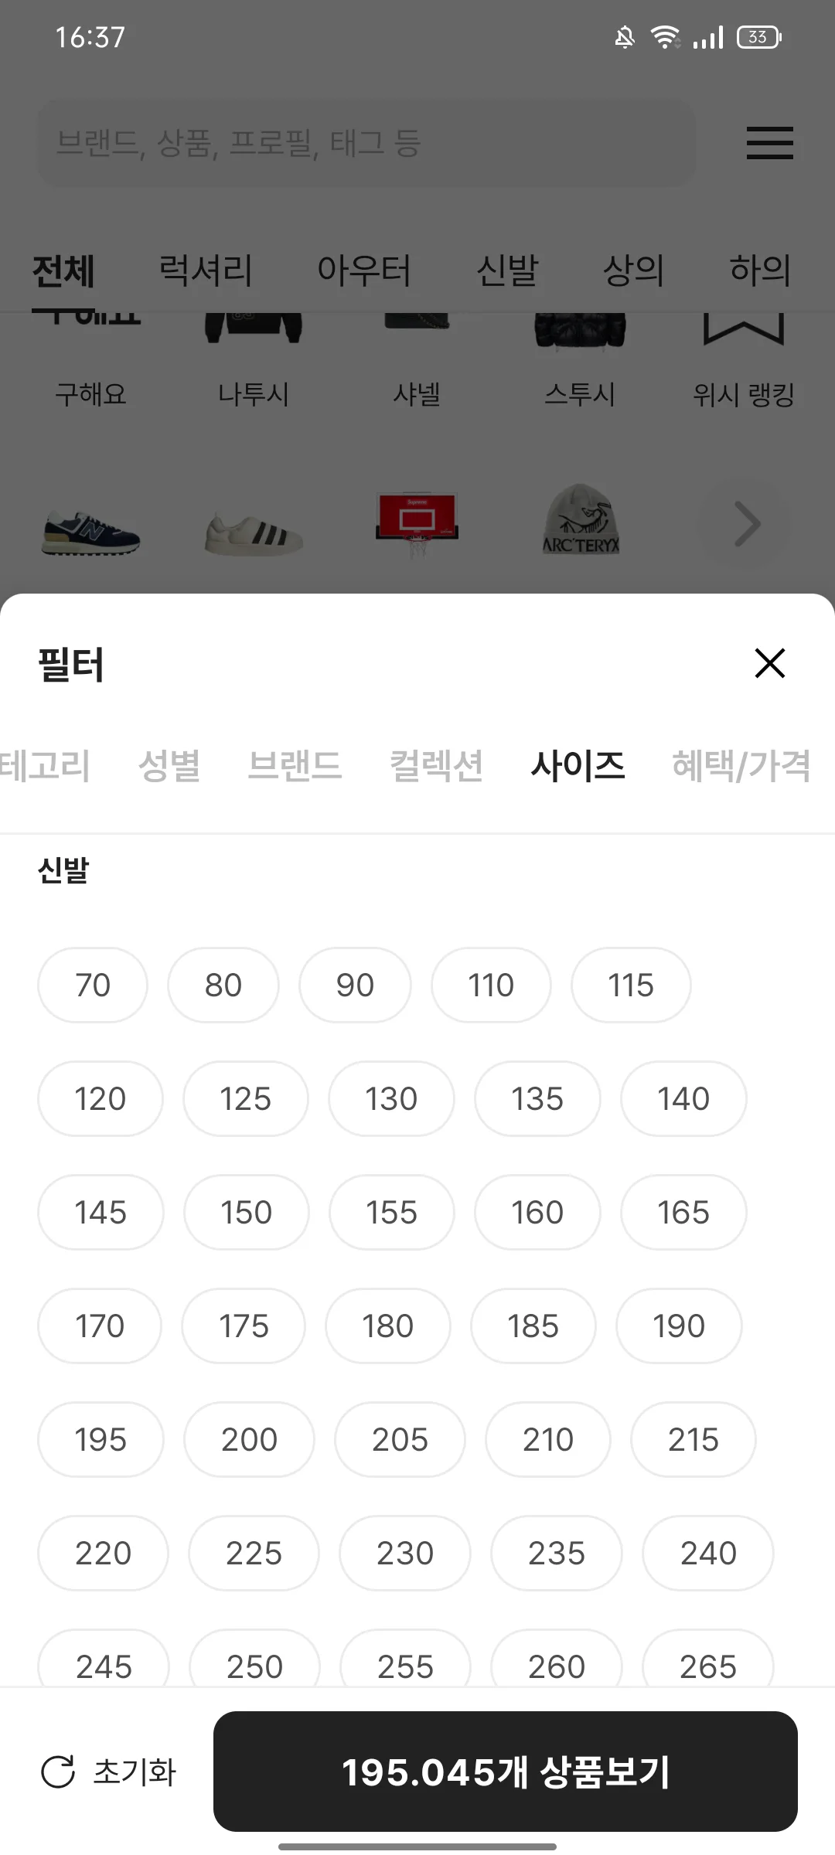Screen dimensions: 835x1855
Task: Tap the New Balance sneaker thumbnail
Action: pyautogui.click(x=90, y=532)
